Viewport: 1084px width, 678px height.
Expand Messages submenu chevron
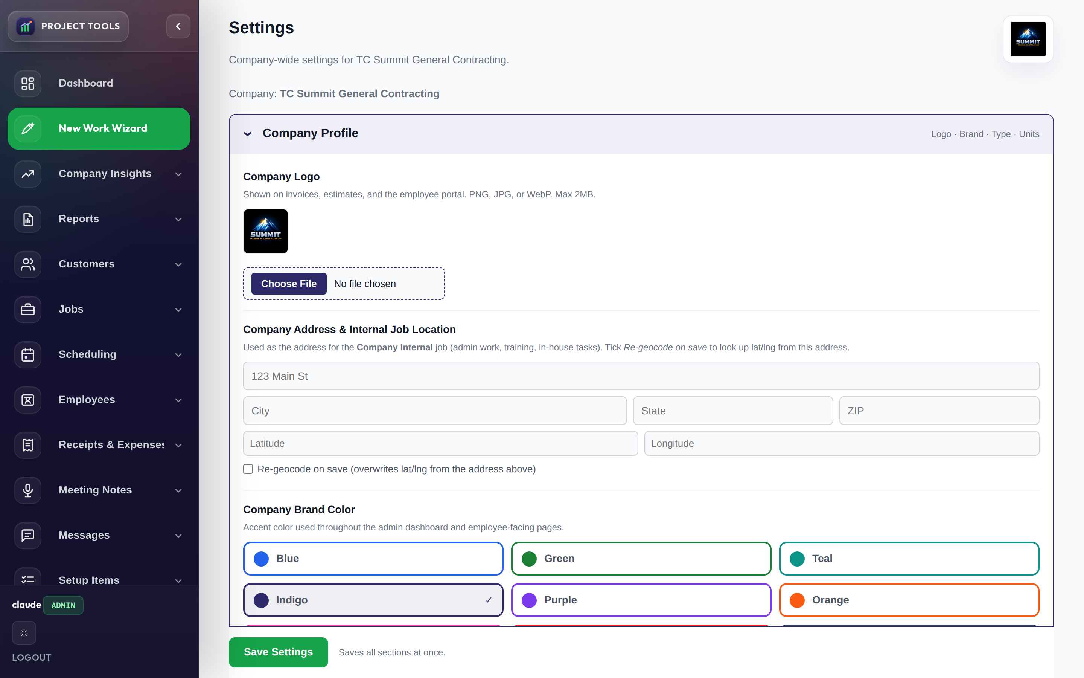[178, 536]
